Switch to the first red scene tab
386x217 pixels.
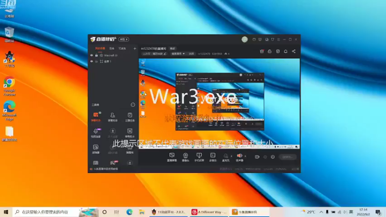[100, 49]
